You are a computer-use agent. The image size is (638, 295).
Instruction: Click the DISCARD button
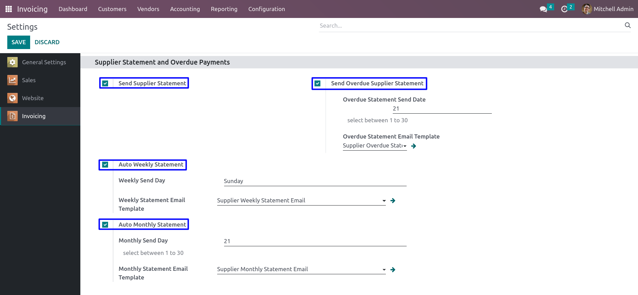tap(47, 42)
